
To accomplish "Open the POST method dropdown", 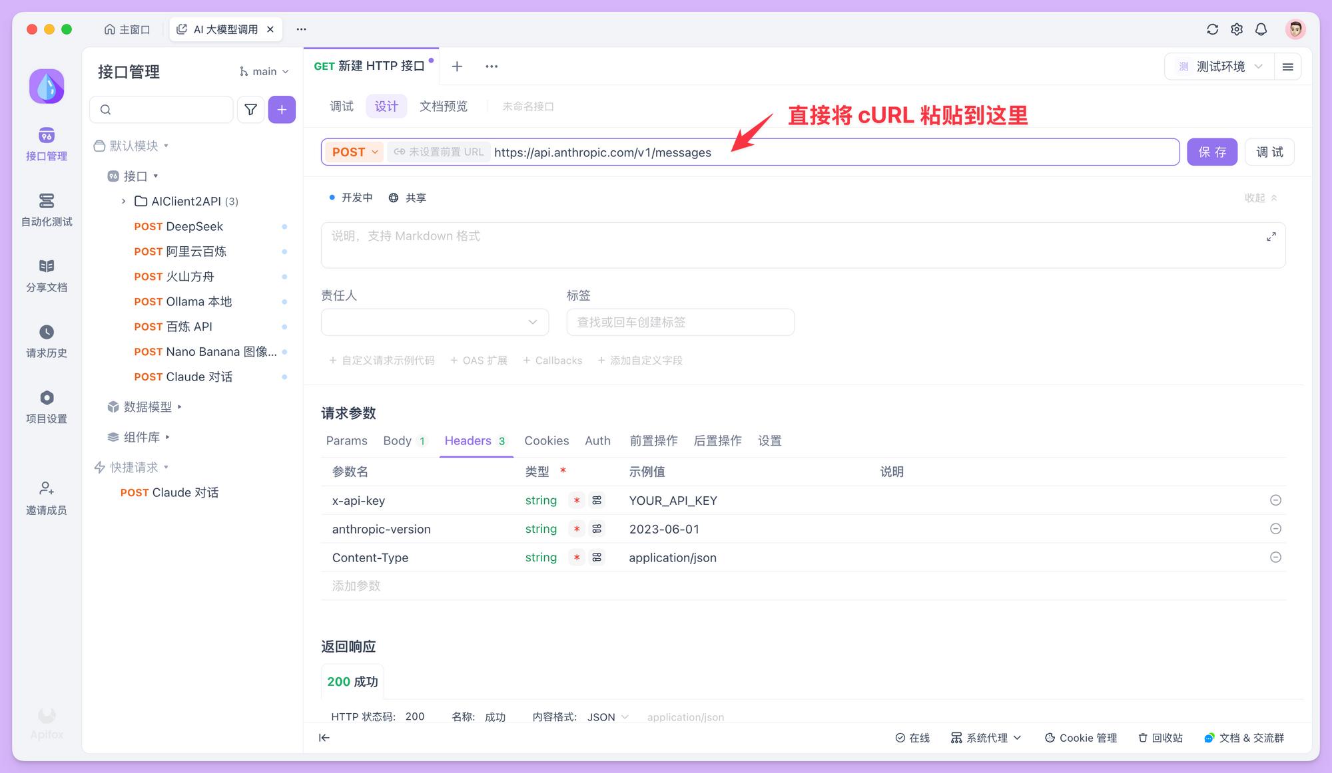I will pyautogui.click(x=354, y=152).
